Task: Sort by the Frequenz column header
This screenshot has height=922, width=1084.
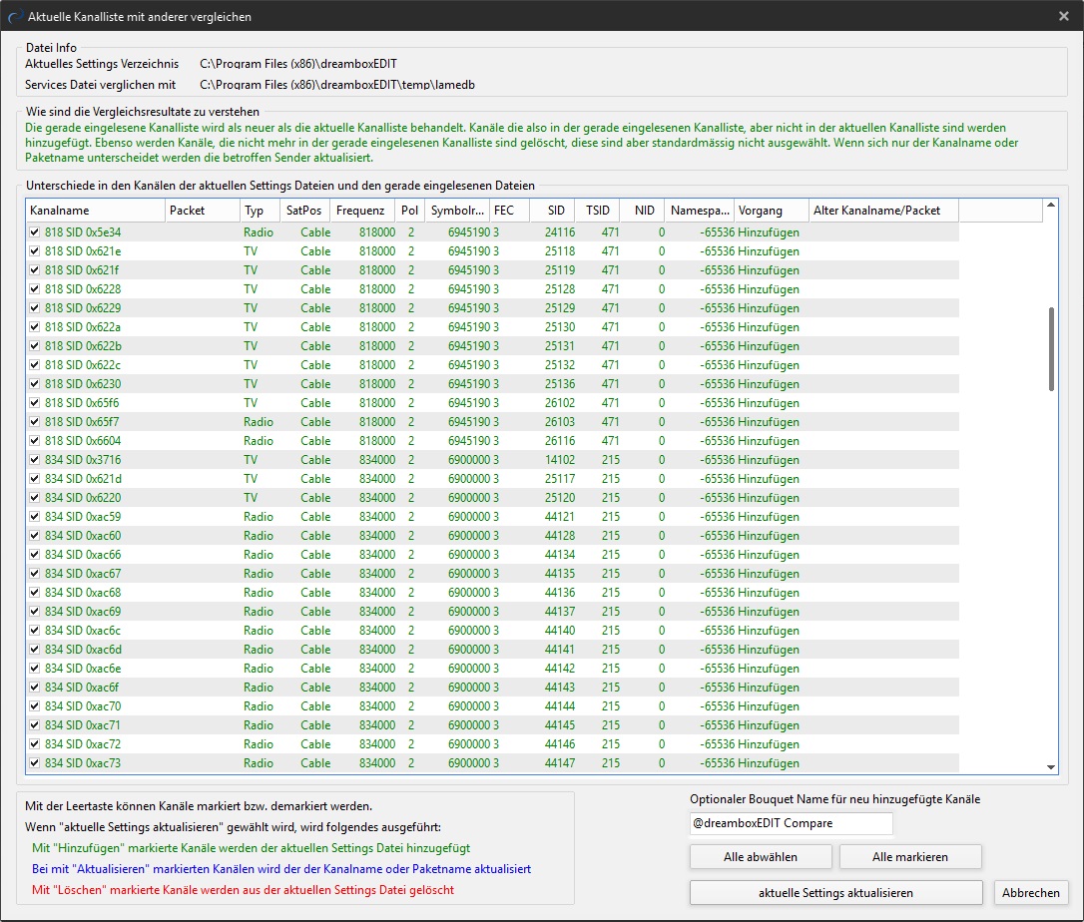Action: click(x=361, y=211)
